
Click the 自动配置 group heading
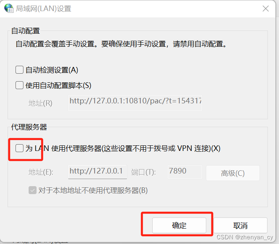coord(25,30)
